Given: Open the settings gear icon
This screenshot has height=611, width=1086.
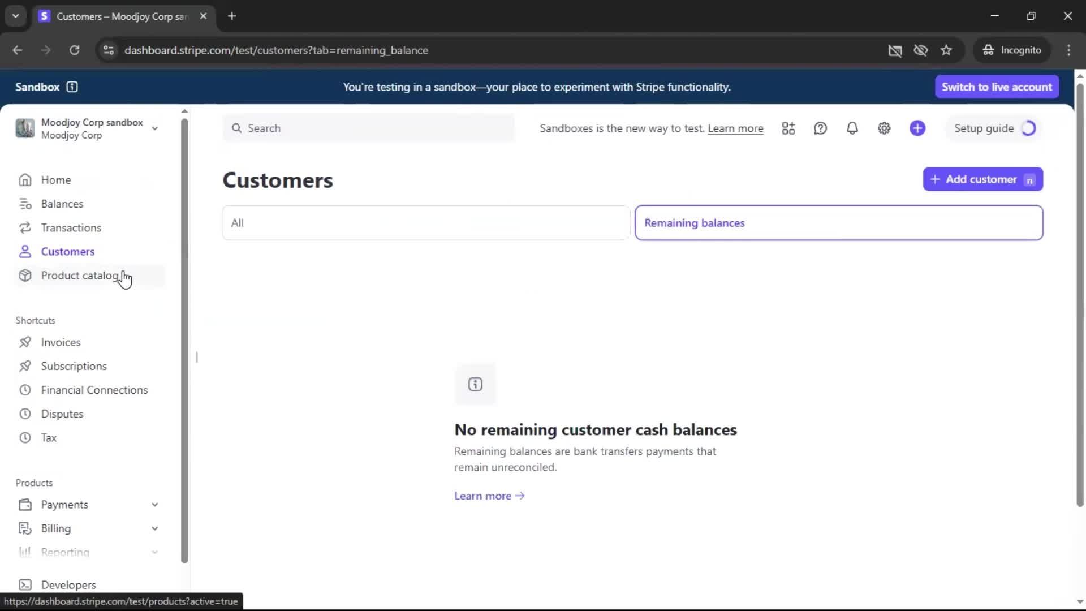Looking at the screenshot, I should click(884, 128).
